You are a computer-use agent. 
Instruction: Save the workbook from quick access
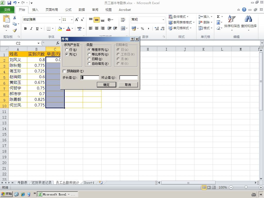tap(9, 3)
